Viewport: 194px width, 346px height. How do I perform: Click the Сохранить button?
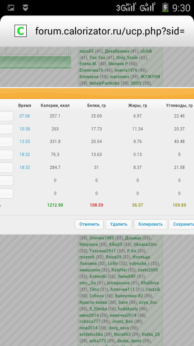click(x=181, y=224)
